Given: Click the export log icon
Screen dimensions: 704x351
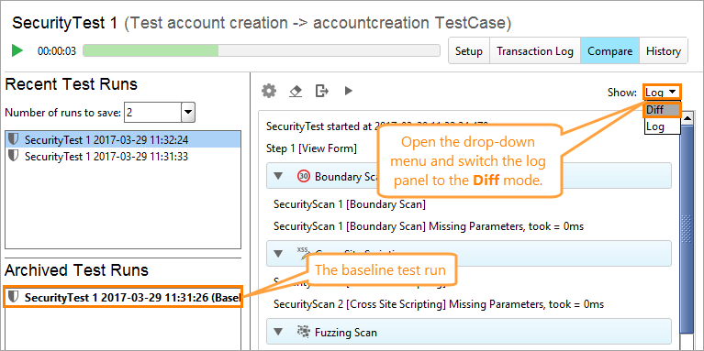Looking at the screenshot, I should 322,91.
